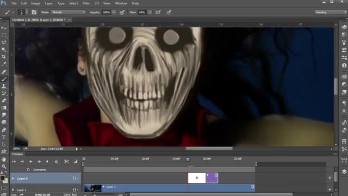Image resolution: width=348 pixels, height=196 pixels.
Task: Open the Flow slider dropdown arrow
Action: pos(150,12)
